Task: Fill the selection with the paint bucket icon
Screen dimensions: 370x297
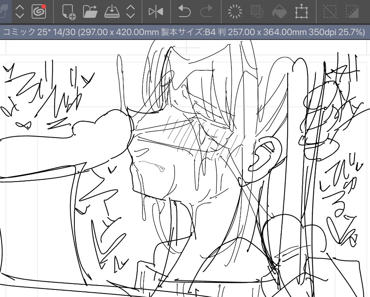Action: tap(279, 12)
